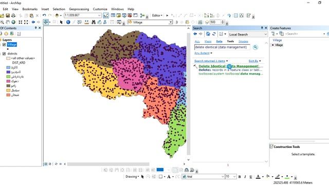Close the Table Of Contents panel
The height and width of the screenshot is (185, 329).
pos(40,28)
